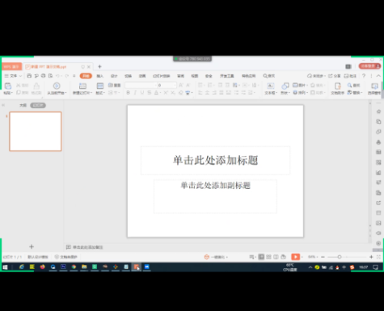The width and height of the screenshot is (384, 311).
Task: Click the Redo arrow in quick access toolbar
Action: pos(67,76)
